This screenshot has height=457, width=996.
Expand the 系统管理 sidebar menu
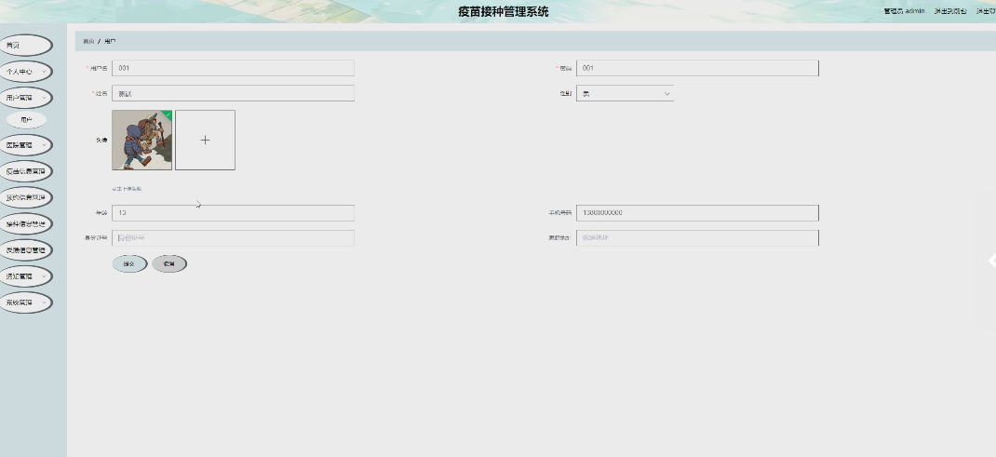[25, 302]
